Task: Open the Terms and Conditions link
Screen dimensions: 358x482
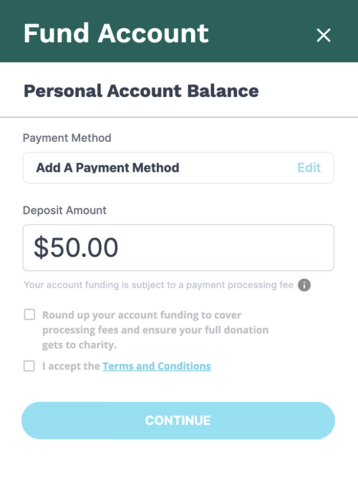Action: click(156, 366)
